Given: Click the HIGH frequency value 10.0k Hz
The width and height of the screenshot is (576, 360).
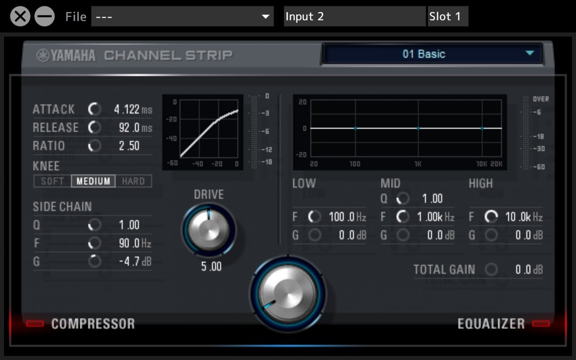Looking at the screenshot, I should click(x=524, y=217).
